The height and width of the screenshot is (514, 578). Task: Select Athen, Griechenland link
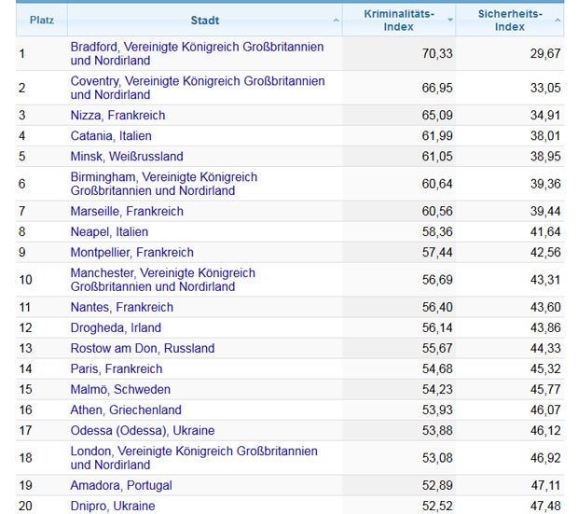pos(126,410)
